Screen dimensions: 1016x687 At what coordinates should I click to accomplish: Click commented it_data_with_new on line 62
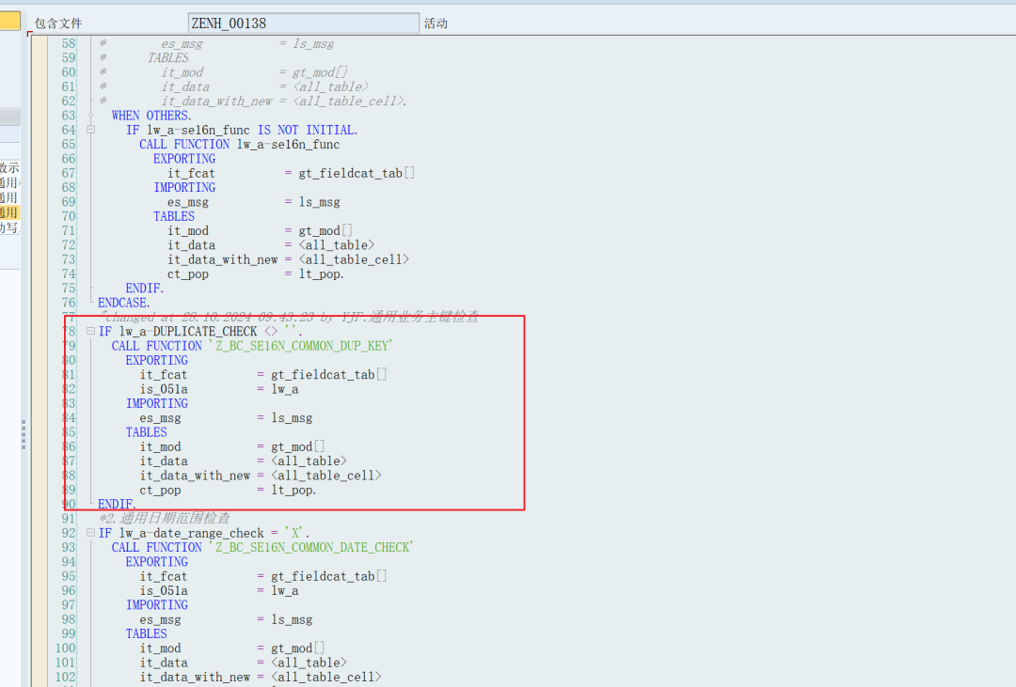point(217,101)
